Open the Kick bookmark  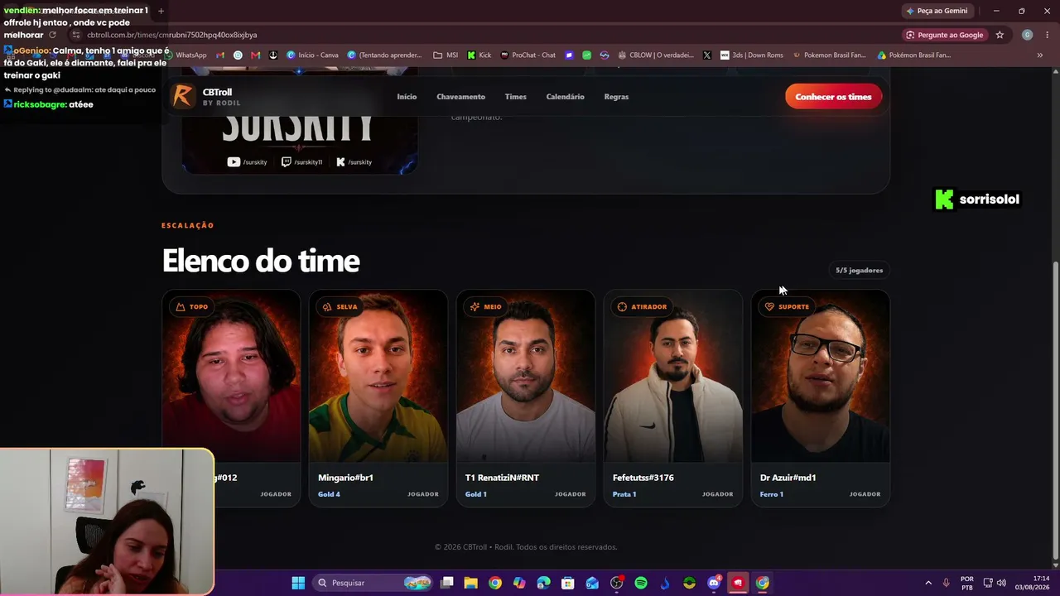click(479, 55)
